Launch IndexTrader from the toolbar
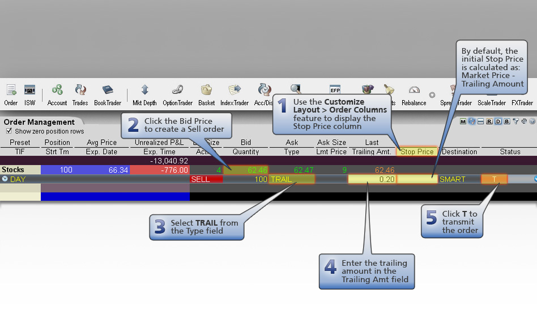The image size is (537, 328). pyautogui.click(x=235, y=90)
